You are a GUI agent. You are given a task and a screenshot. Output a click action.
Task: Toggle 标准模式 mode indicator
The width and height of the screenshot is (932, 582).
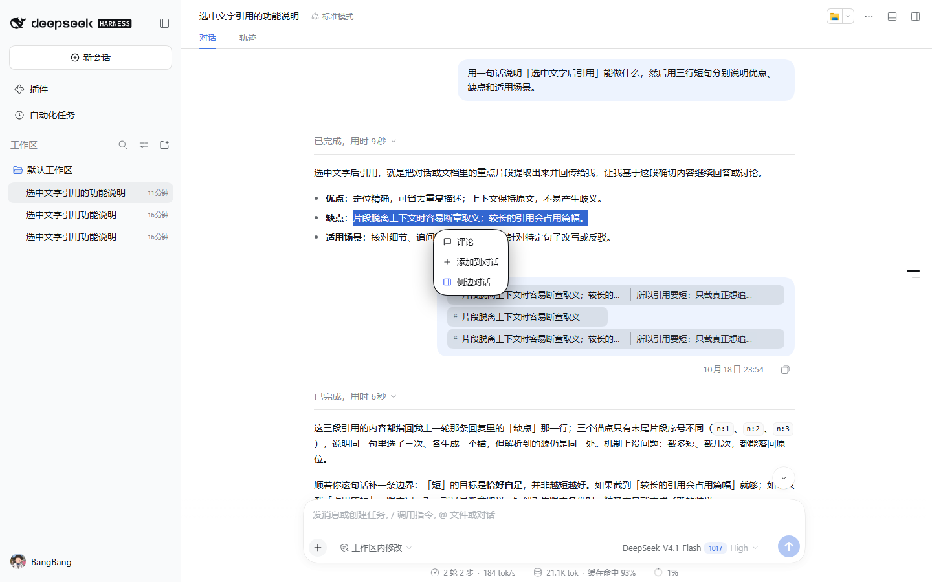click(333, 16)
